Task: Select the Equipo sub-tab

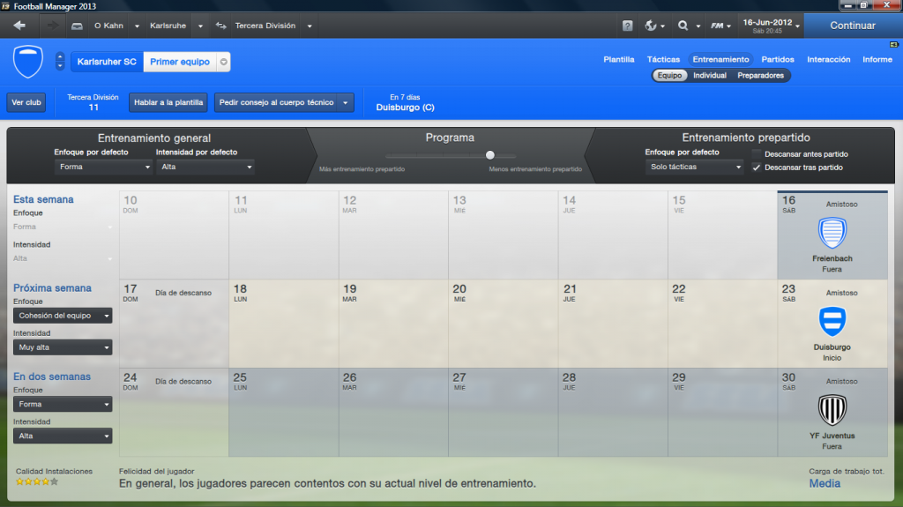Action: coord(670,76)
